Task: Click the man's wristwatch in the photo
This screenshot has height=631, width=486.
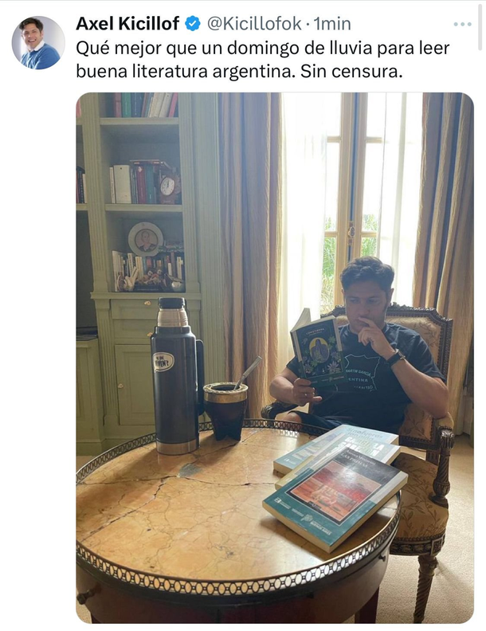Action: point(396,357)
